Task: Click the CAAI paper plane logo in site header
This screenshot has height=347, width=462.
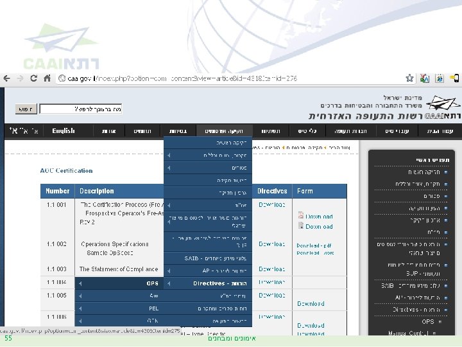Action: 443,103
